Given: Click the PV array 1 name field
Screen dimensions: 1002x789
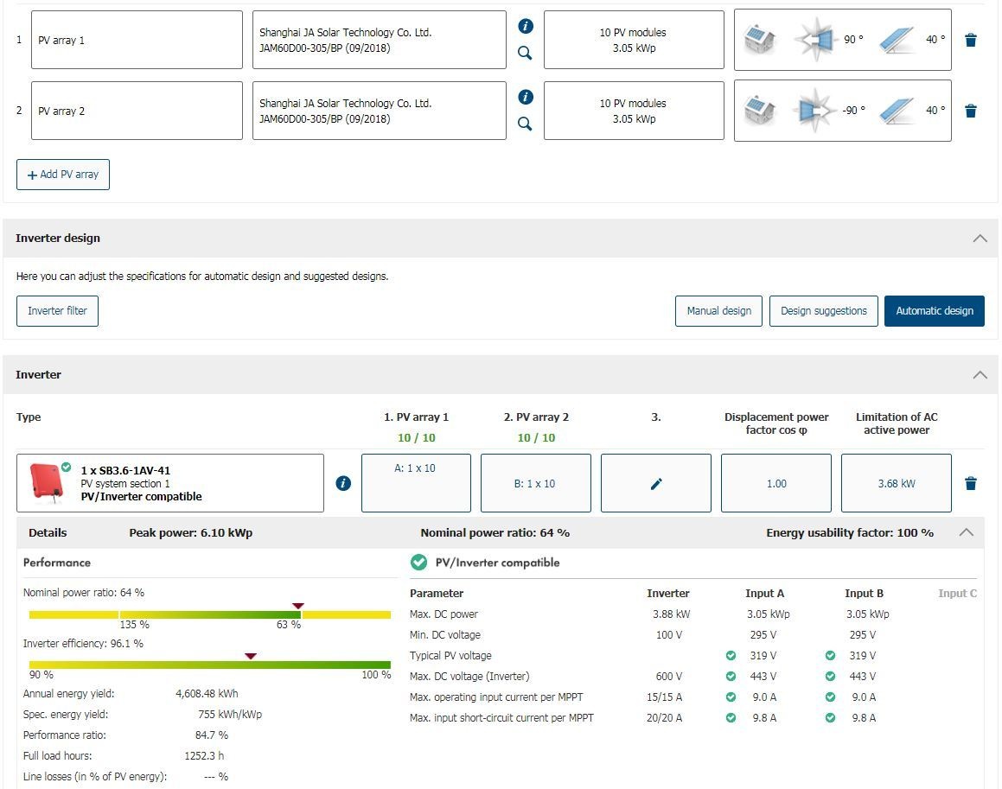Looking at the screenshot, I should 137,40.
